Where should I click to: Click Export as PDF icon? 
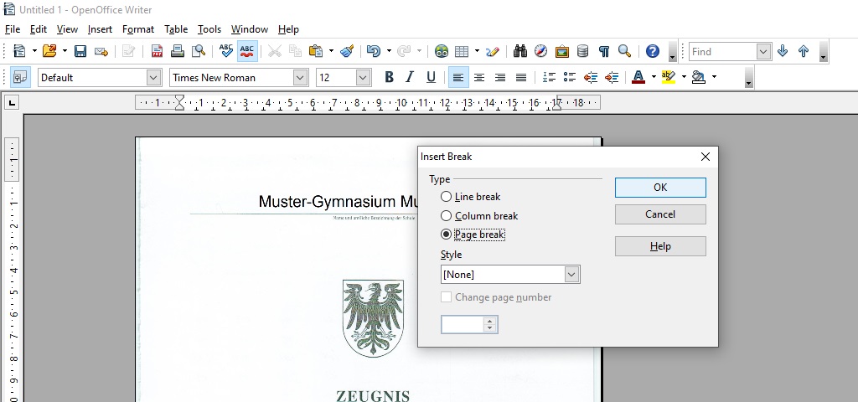tap(157, 51)
